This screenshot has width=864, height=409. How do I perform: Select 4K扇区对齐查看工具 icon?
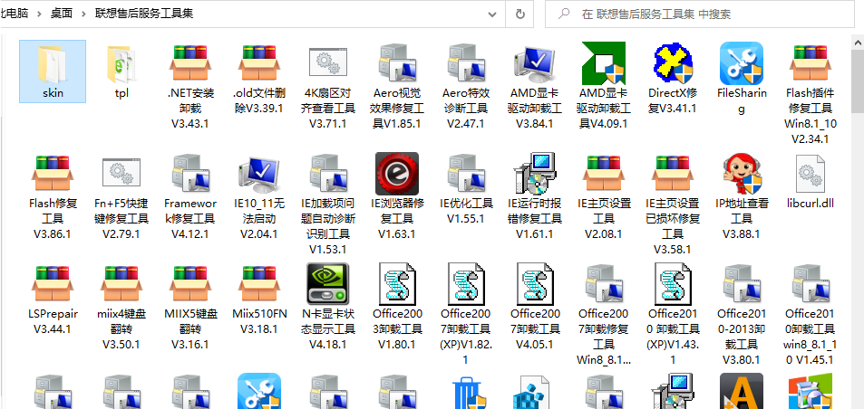(x=328, y=62)
